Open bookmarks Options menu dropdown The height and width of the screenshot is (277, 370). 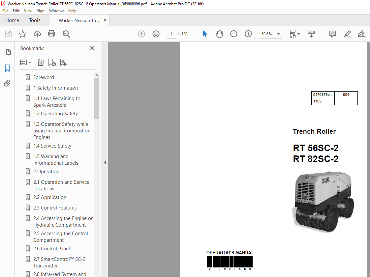[x=25, y=63]
